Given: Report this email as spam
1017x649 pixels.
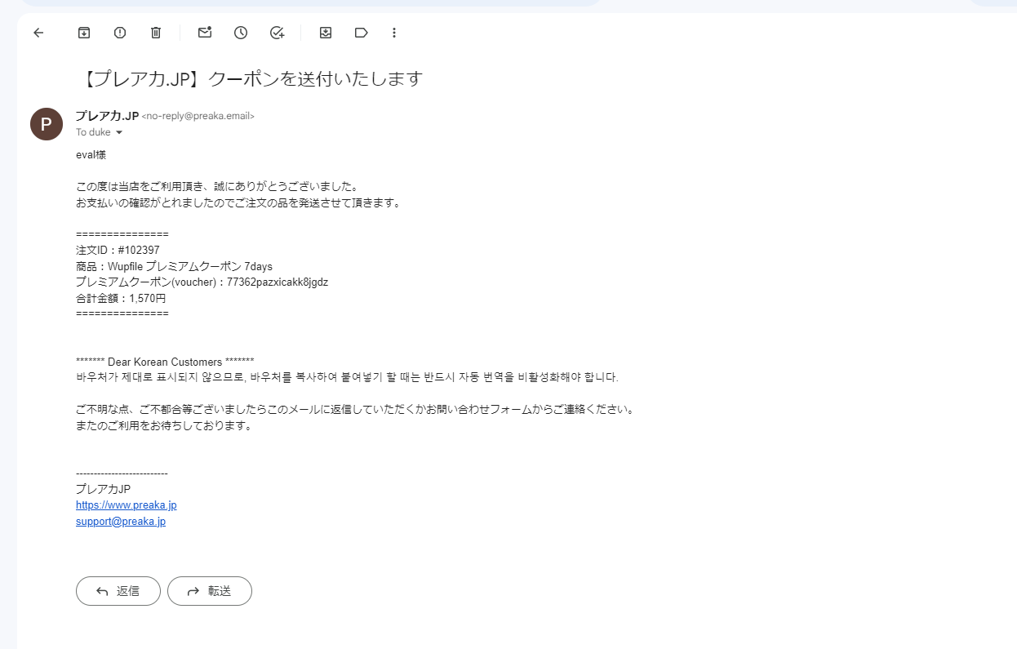Looking at the screenshot, I should [120, 33].
